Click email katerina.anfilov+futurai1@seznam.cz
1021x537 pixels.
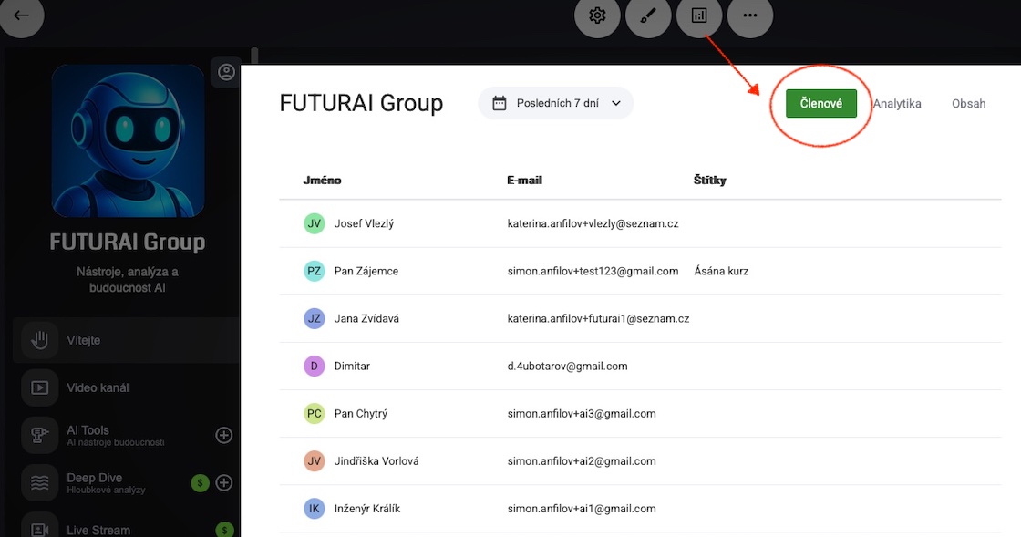[x=598, y=318]
